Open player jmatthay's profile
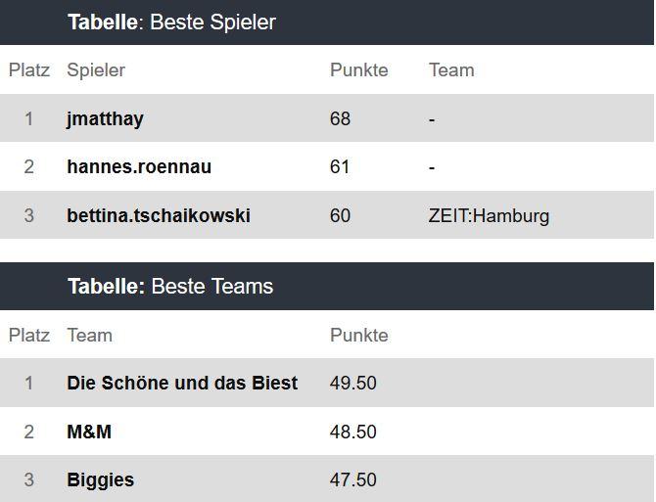 (105, 118)
